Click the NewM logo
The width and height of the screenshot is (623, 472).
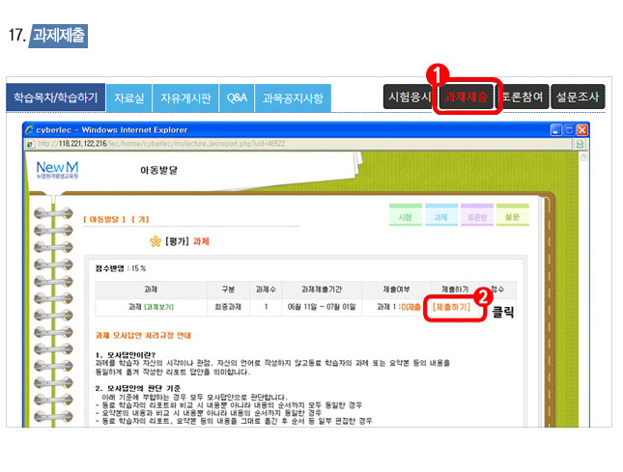pos(57,171)
